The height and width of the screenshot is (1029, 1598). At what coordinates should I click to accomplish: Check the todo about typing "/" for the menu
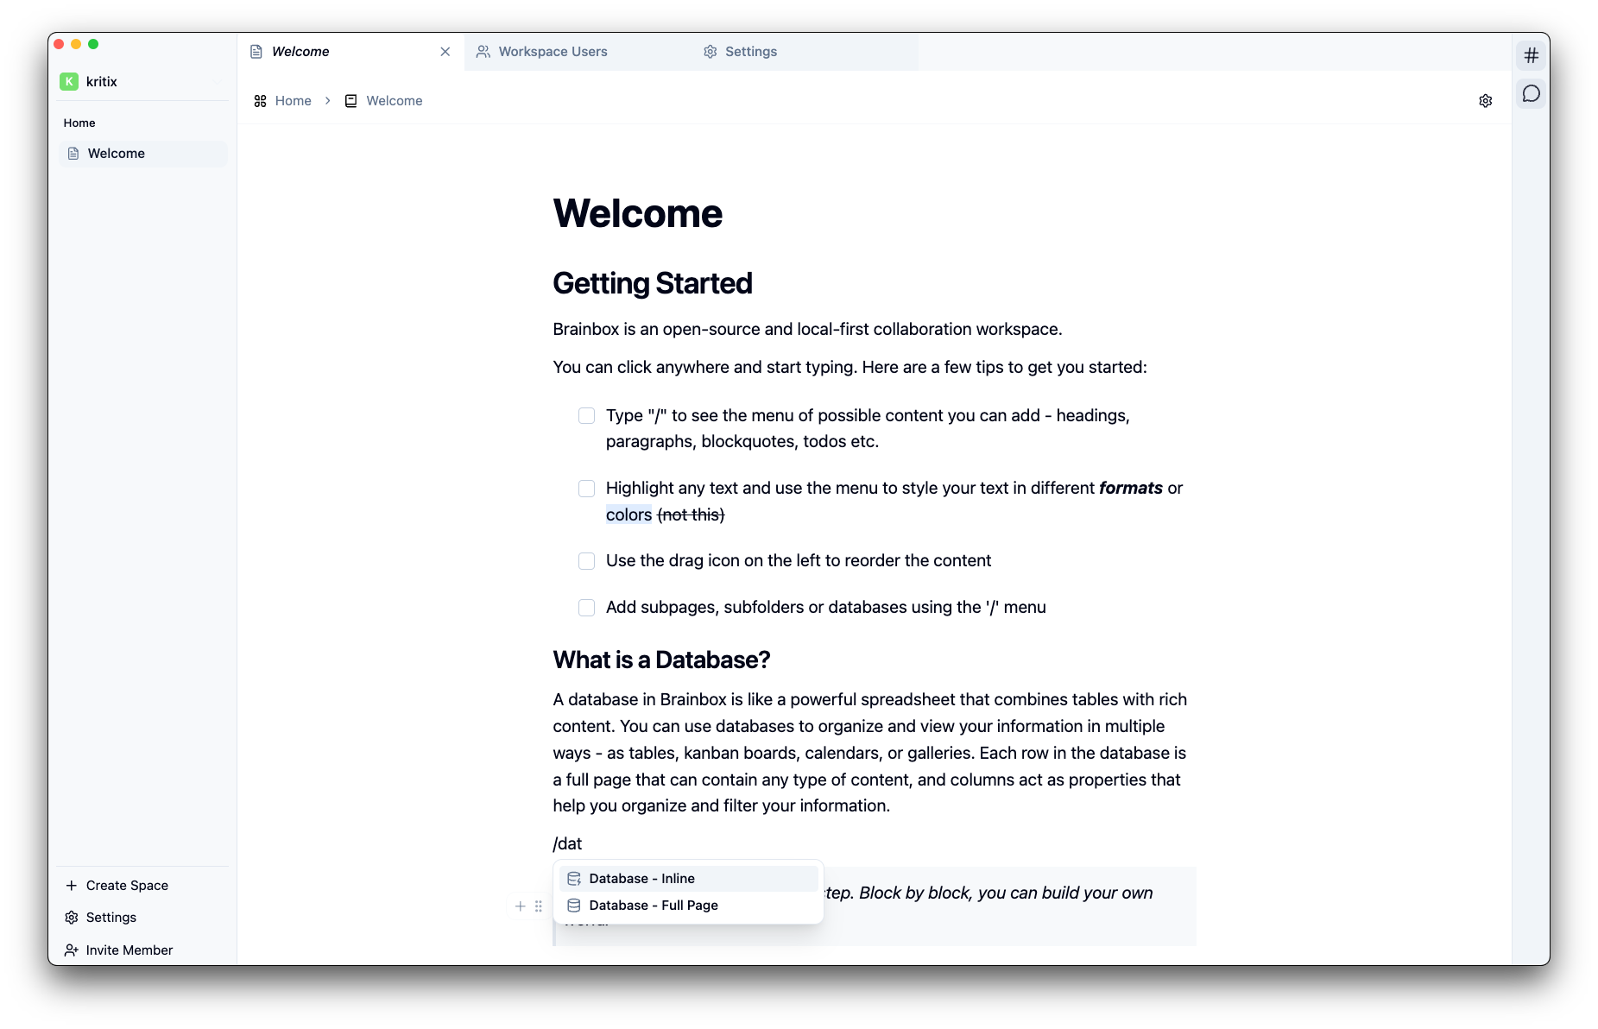click(586, 415)
